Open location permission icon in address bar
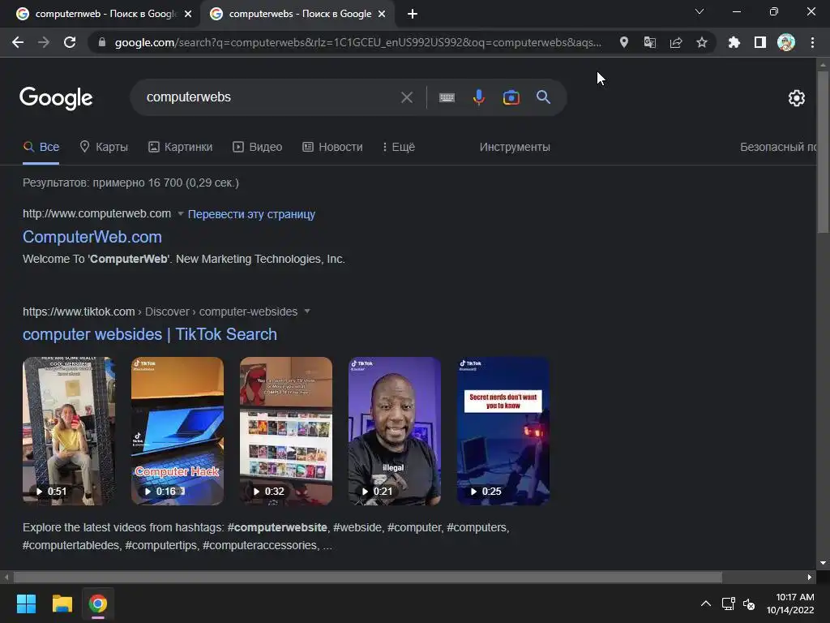This screenshot has width=830, height=623. pos(624,42)
